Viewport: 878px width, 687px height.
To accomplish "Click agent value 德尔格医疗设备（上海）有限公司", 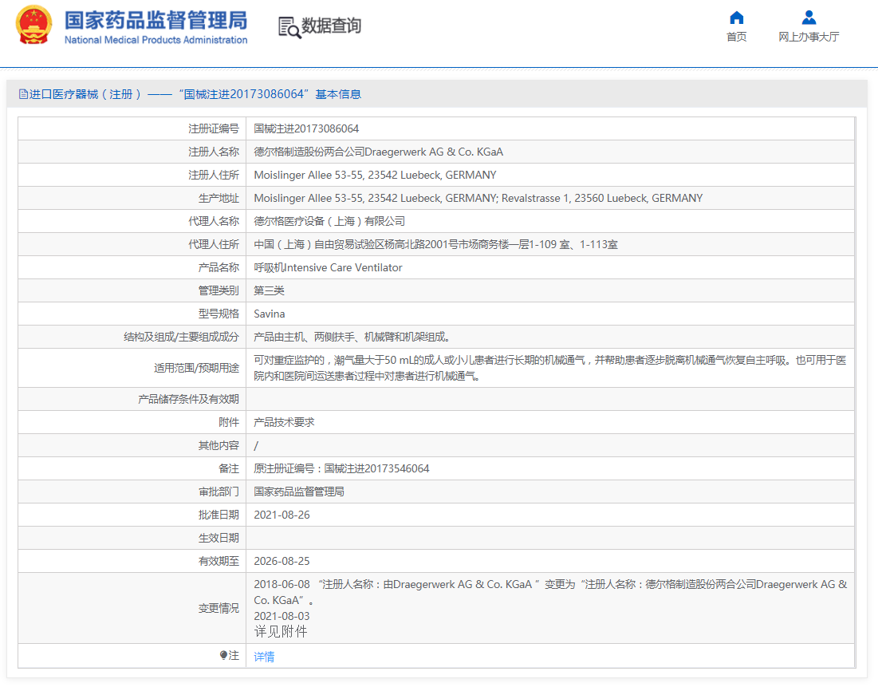I will point(329,221).
